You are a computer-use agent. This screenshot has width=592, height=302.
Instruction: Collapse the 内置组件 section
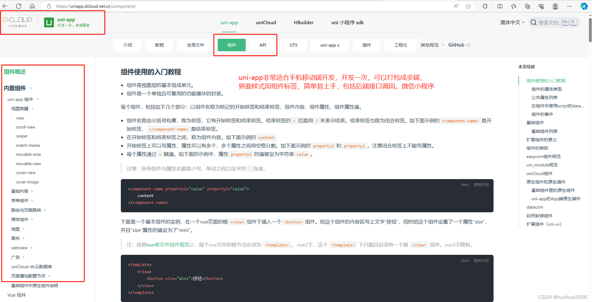pyautogui.click(x=31, y=88)
